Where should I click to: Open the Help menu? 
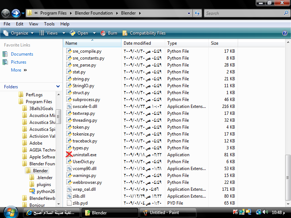point(65,24)
